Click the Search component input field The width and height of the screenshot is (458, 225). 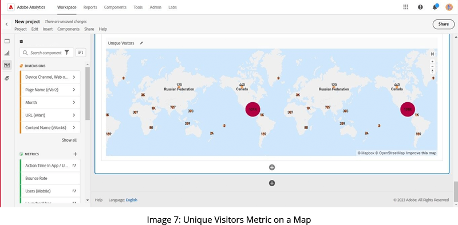pos(47,53)
